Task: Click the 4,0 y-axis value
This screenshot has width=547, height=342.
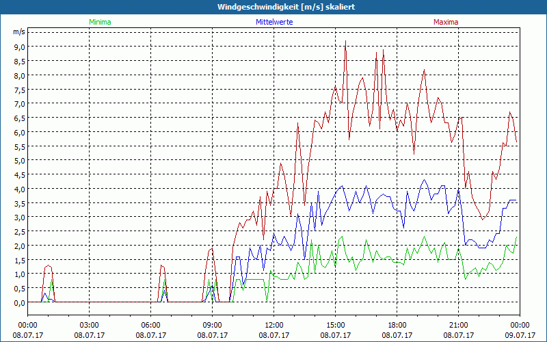Action: [x=20, y=189]
